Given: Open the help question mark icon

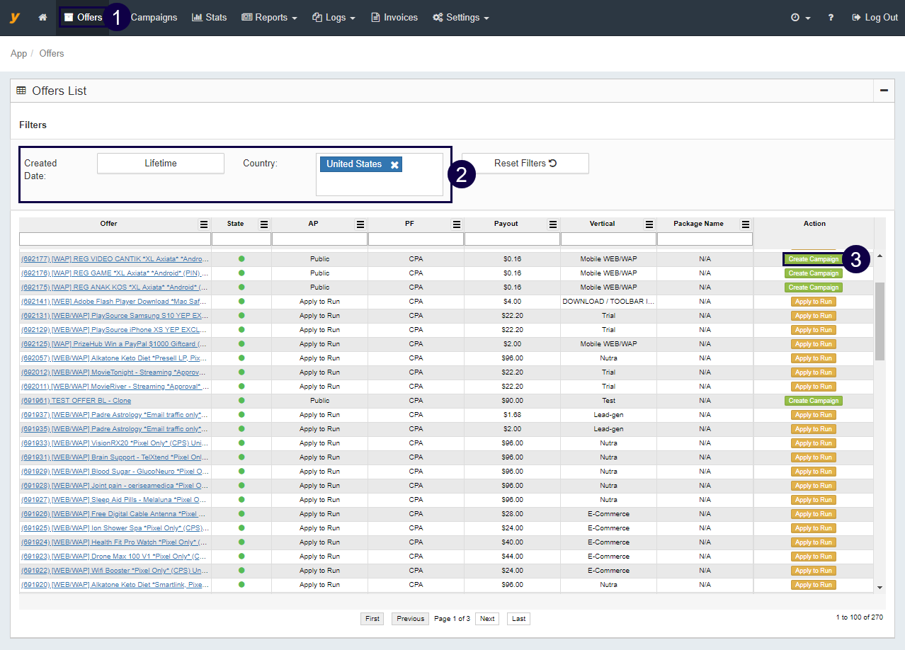Looking at the screenshot, I should [831, 18].
